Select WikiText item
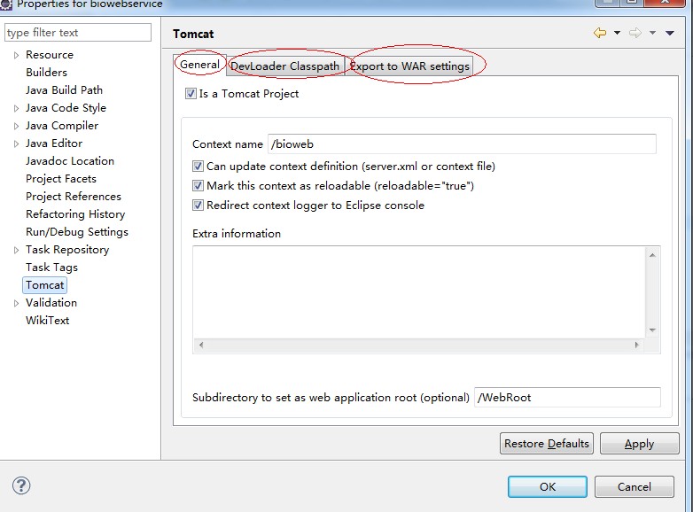Viewport: 693px width, 512px height. [x=47, y=321]
